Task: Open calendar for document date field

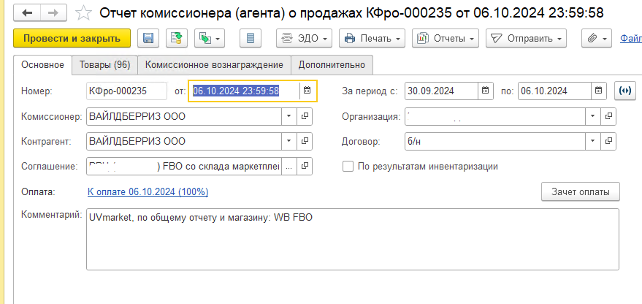Action: (307, 91)
